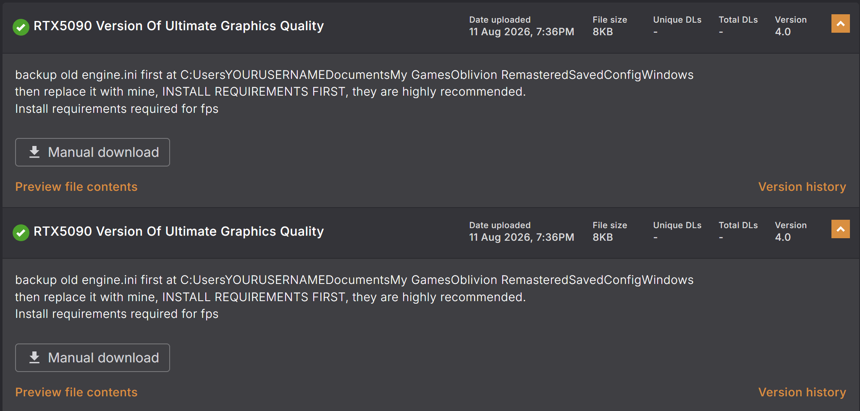860x411 pixels.
Task: Click the "Unique DLs" label in the first entry
Action: [x=677, y=20]
